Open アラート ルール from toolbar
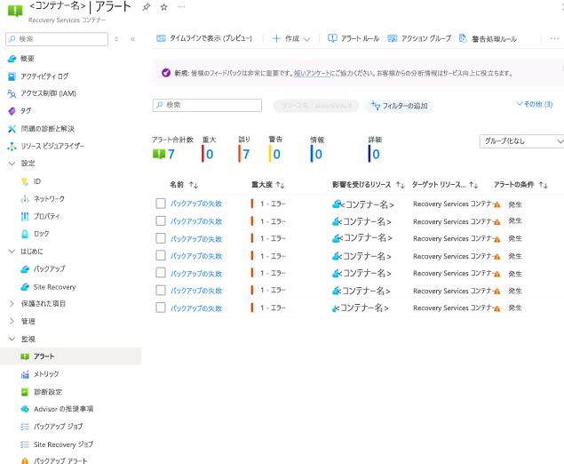Image resolution: width=564 pixels, height=464 pixels. pyautogui.click(x=353, y=38)
